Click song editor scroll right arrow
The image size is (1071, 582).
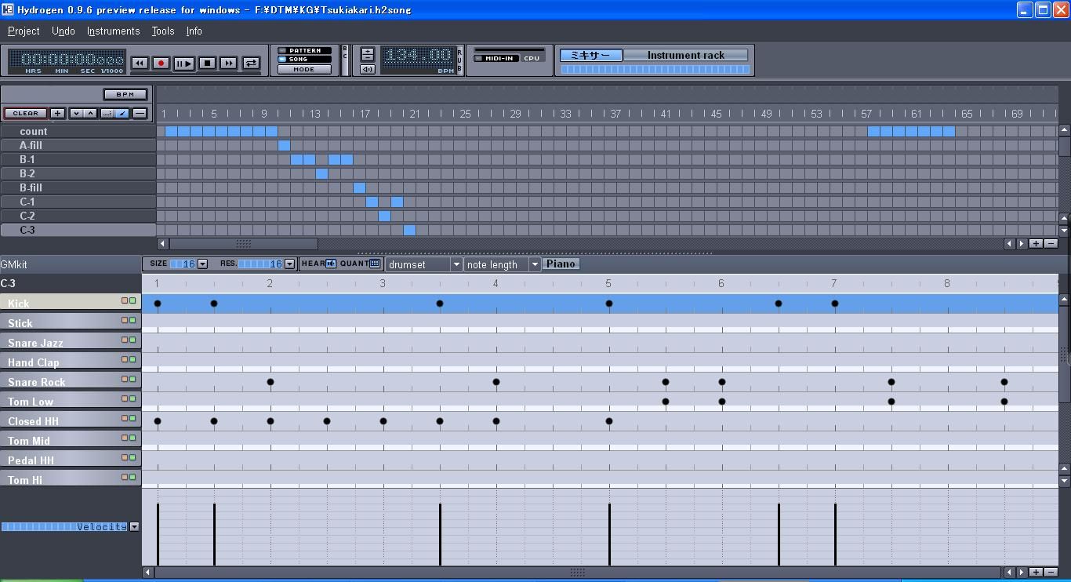[1022, 244]
